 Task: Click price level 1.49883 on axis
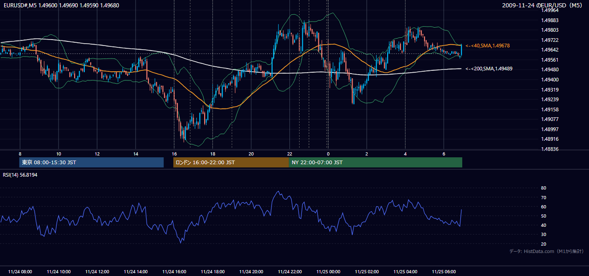coord(549,20)
